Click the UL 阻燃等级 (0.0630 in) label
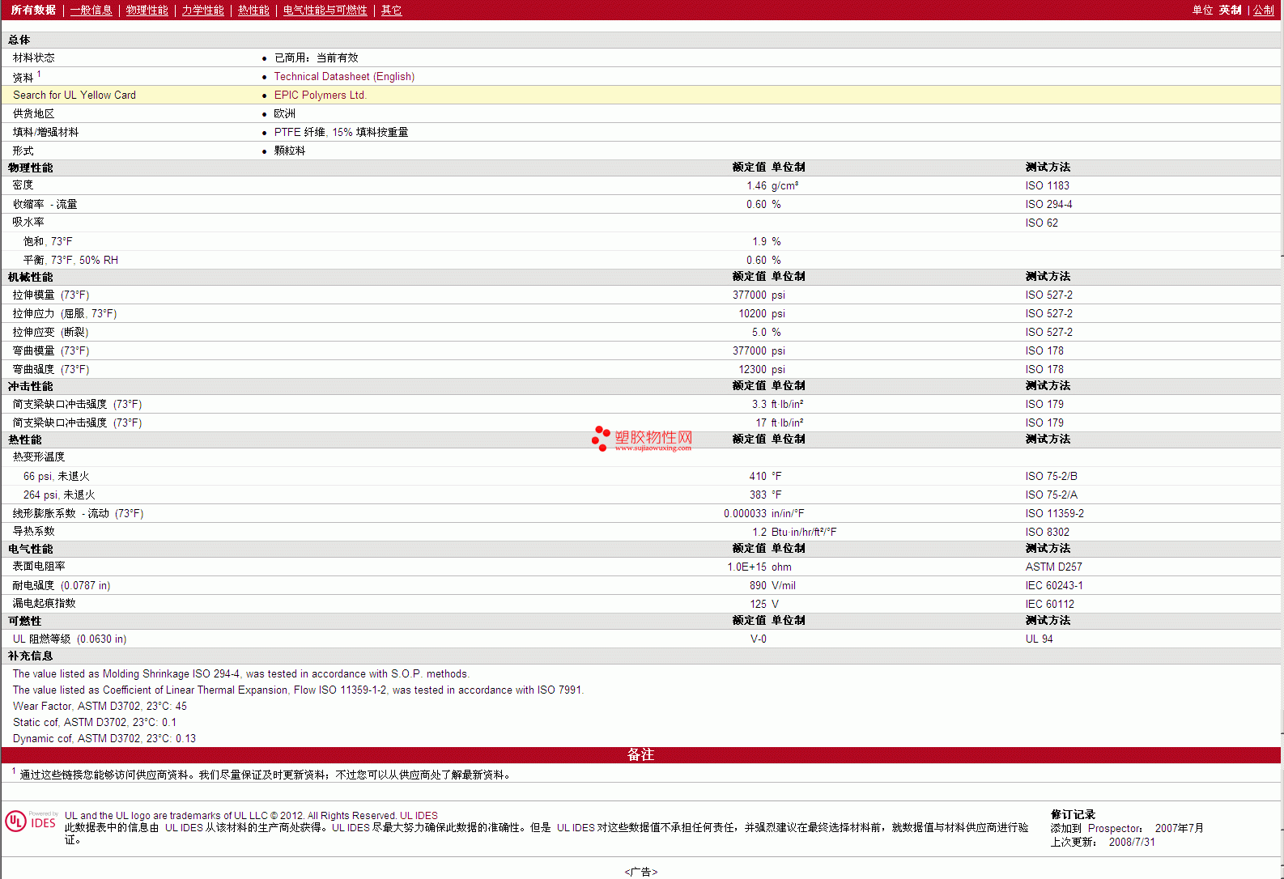Image resolution: width=1284 pixels, height=879 pixels. click(70, 639)
